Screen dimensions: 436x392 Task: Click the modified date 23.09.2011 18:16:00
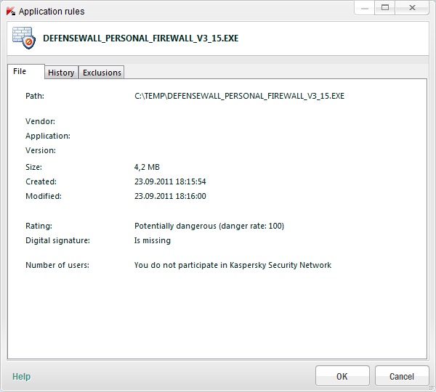click(x=170, y=196)
